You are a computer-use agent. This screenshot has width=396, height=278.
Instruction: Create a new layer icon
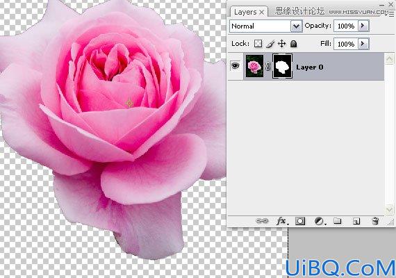(356, 222)
